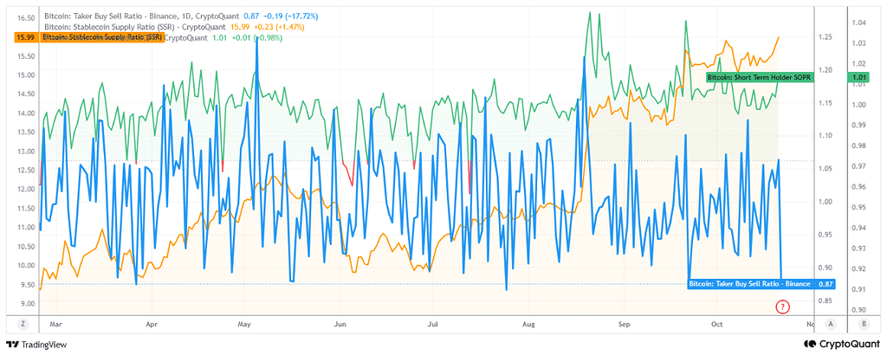Image resolution: width=887 pixels, height=355 pixels.
Task: Click the B scale button
Action: [x=862, y=325]
